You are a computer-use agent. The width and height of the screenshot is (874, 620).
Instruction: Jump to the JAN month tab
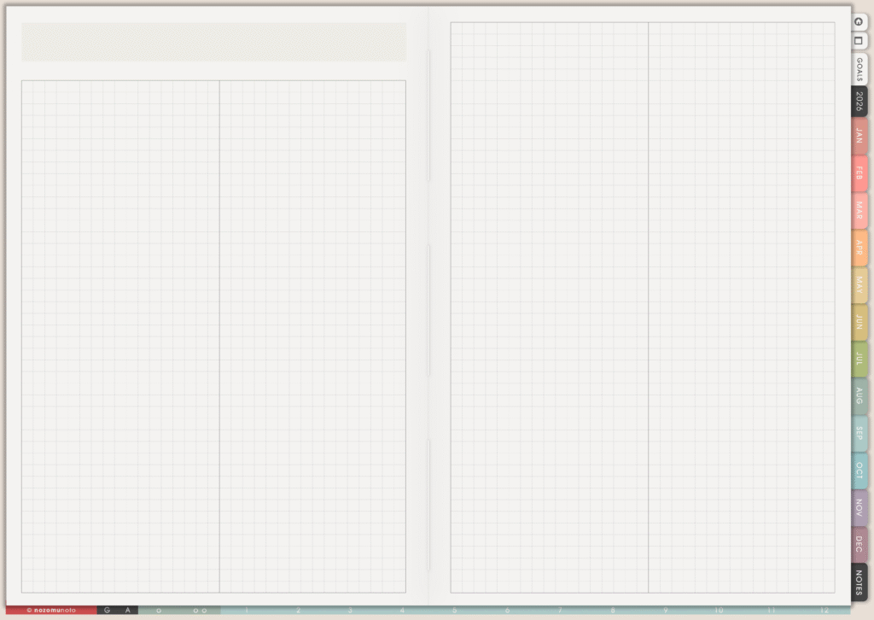coord(859,136)
